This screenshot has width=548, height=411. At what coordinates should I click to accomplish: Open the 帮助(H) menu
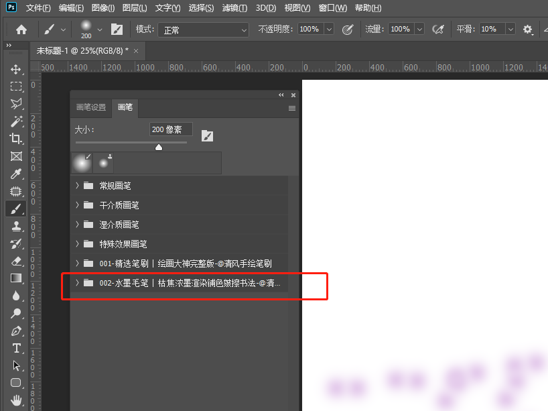click(368, 7)
